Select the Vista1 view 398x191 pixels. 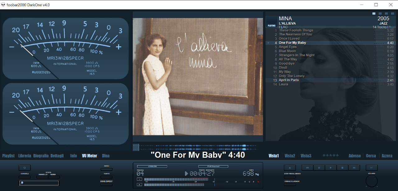[274, 156]
